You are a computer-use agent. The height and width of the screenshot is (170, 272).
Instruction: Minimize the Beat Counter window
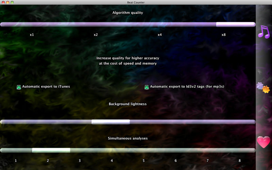point(7,2)
